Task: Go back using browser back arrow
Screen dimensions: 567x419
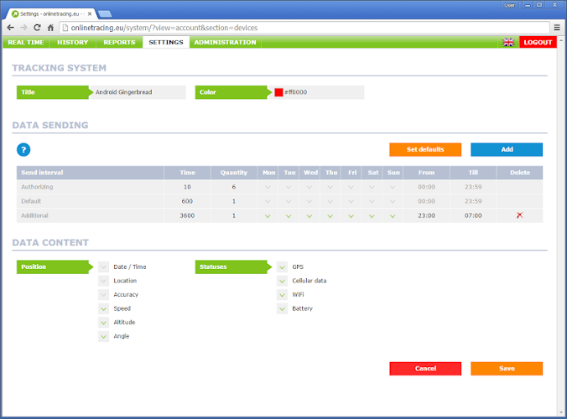Action: click(8, 27)
